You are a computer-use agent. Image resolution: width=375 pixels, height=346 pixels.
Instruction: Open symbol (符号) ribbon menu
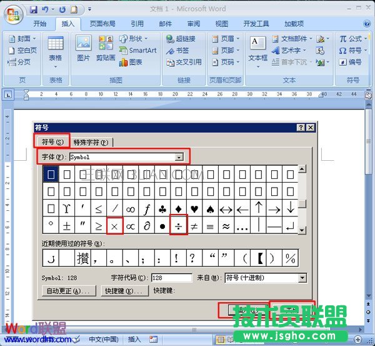[353, 50]
